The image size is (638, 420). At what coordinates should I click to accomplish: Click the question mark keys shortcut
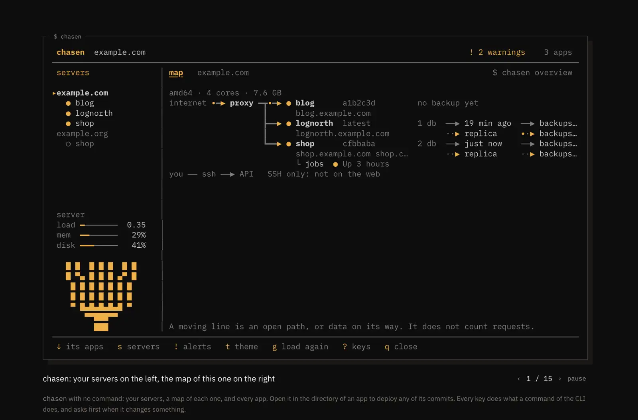click(x=345, y=347)
